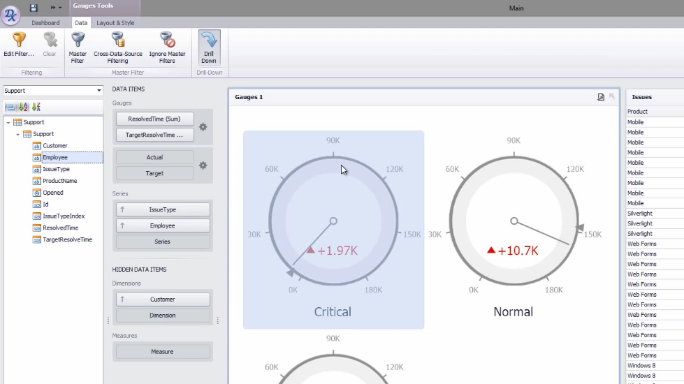Screen dimensions: 684x384
Task: Collapse the top-level Support tree node
Action: point(8,122)
